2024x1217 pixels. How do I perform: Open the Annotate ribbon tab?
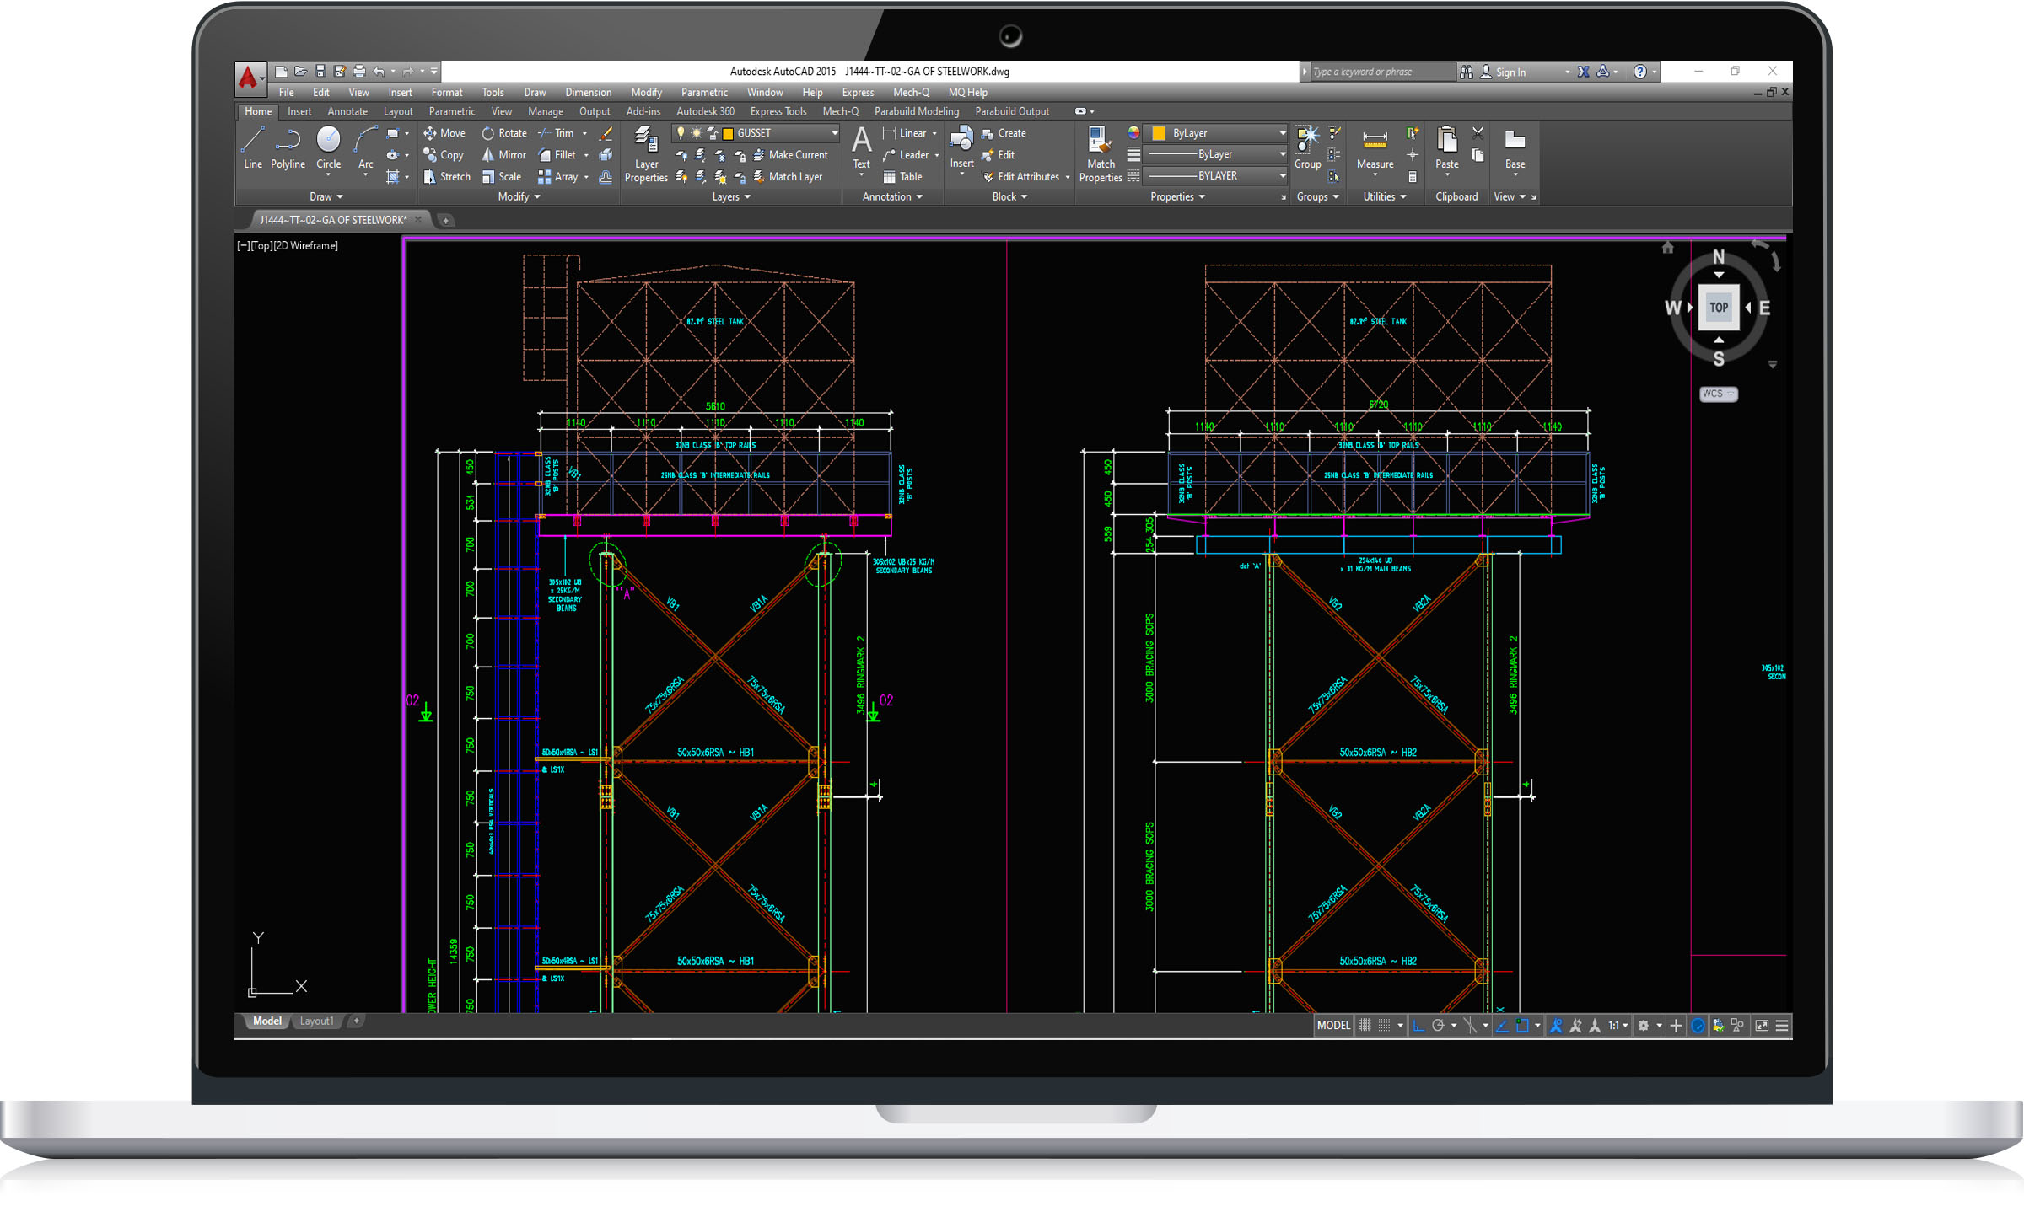(x=347, y=111)
